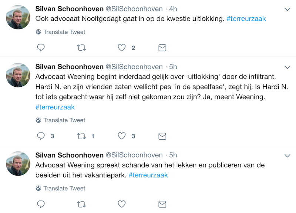Screen dimensions: 296x213
Task: Open the options chevron on the 4h tweet
Action: (x=287, y=9)
